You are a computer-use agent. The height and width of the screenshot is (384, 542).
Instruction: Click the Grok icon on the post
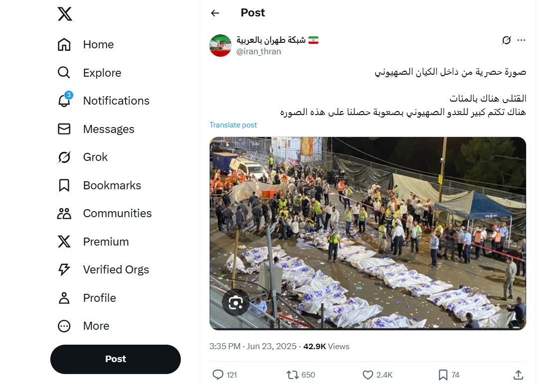coord(507,40)
